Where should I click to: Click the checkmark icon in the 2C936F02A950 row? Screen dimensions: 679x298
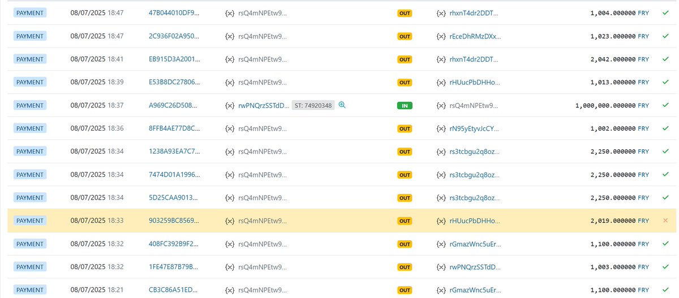(x=665, y=36)
